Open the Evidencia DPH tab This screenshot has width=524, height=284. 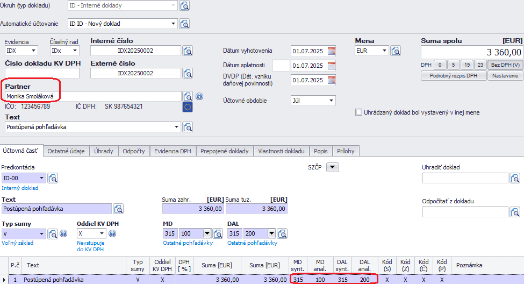(173, 151)
